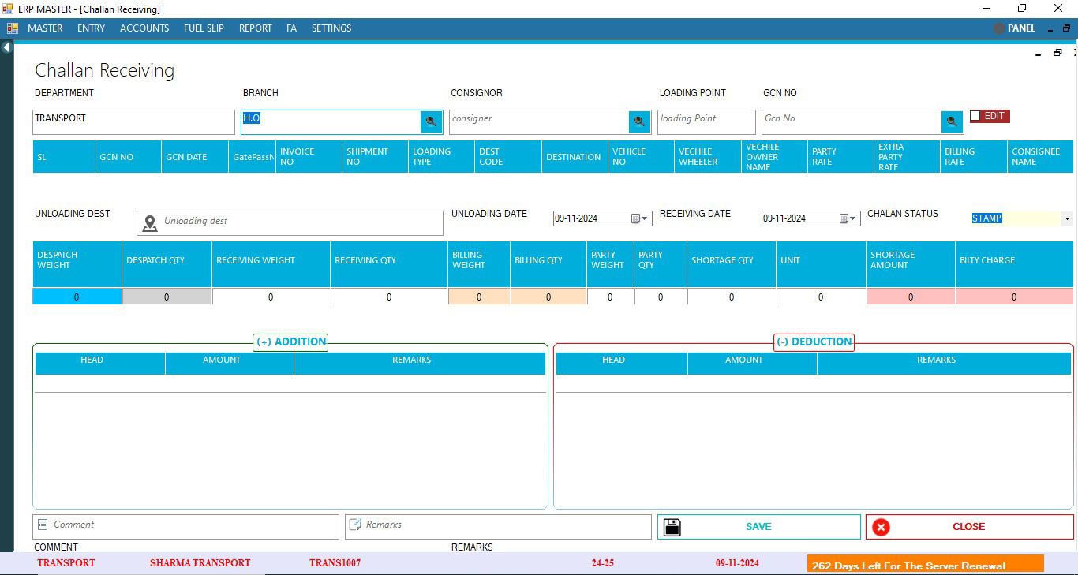Viewport: 1078px width, 575px height.
Task: Click the Deduction REMARKS column header
Action: pyautogui.click(x=945, y=363)
